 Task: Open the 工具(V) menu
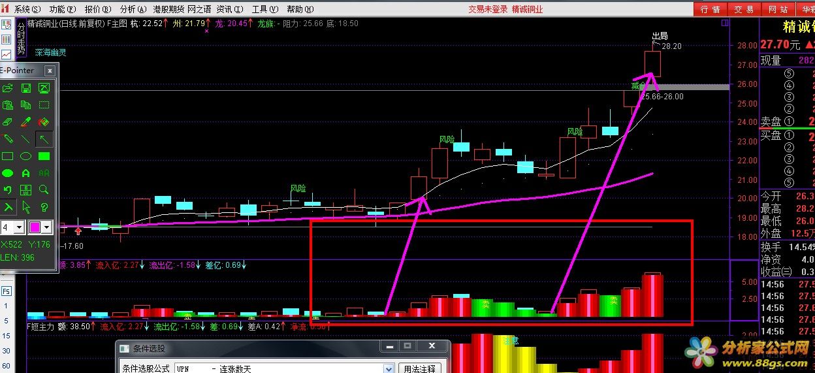pos(264,9)
